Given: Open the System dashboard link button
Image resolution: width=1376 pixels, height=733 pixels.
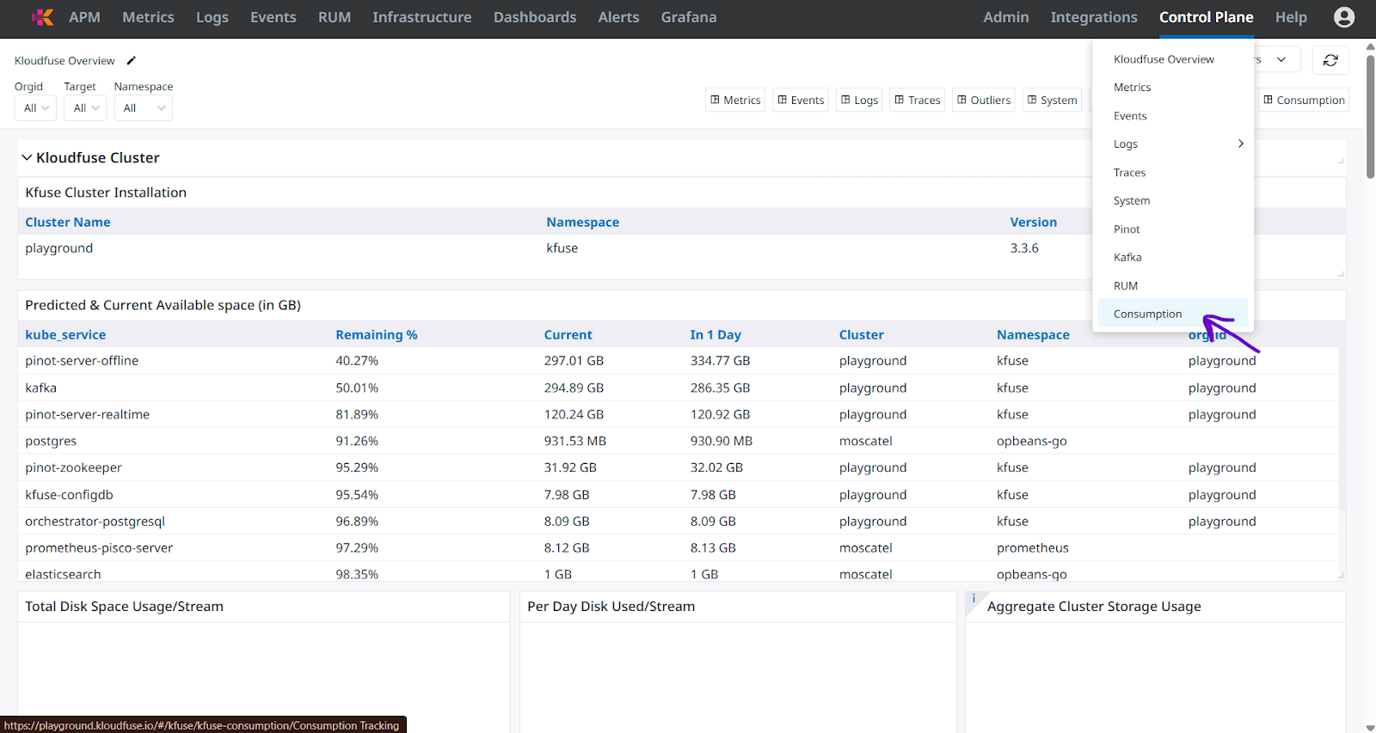Looking at the screenshot, I should pos(1052,101).
